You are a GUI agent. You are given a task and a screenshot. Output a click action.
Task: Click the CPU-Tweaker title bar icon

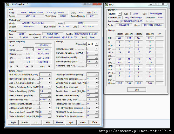pyautogui.click(x=8, y=4)
